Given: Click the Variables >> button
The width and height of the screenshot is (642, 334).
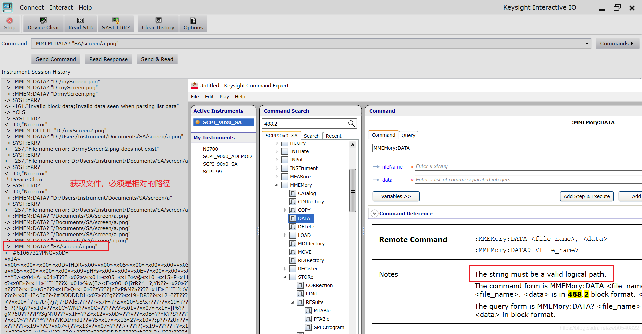Looking at the screenshot, I should pos(396,196).
